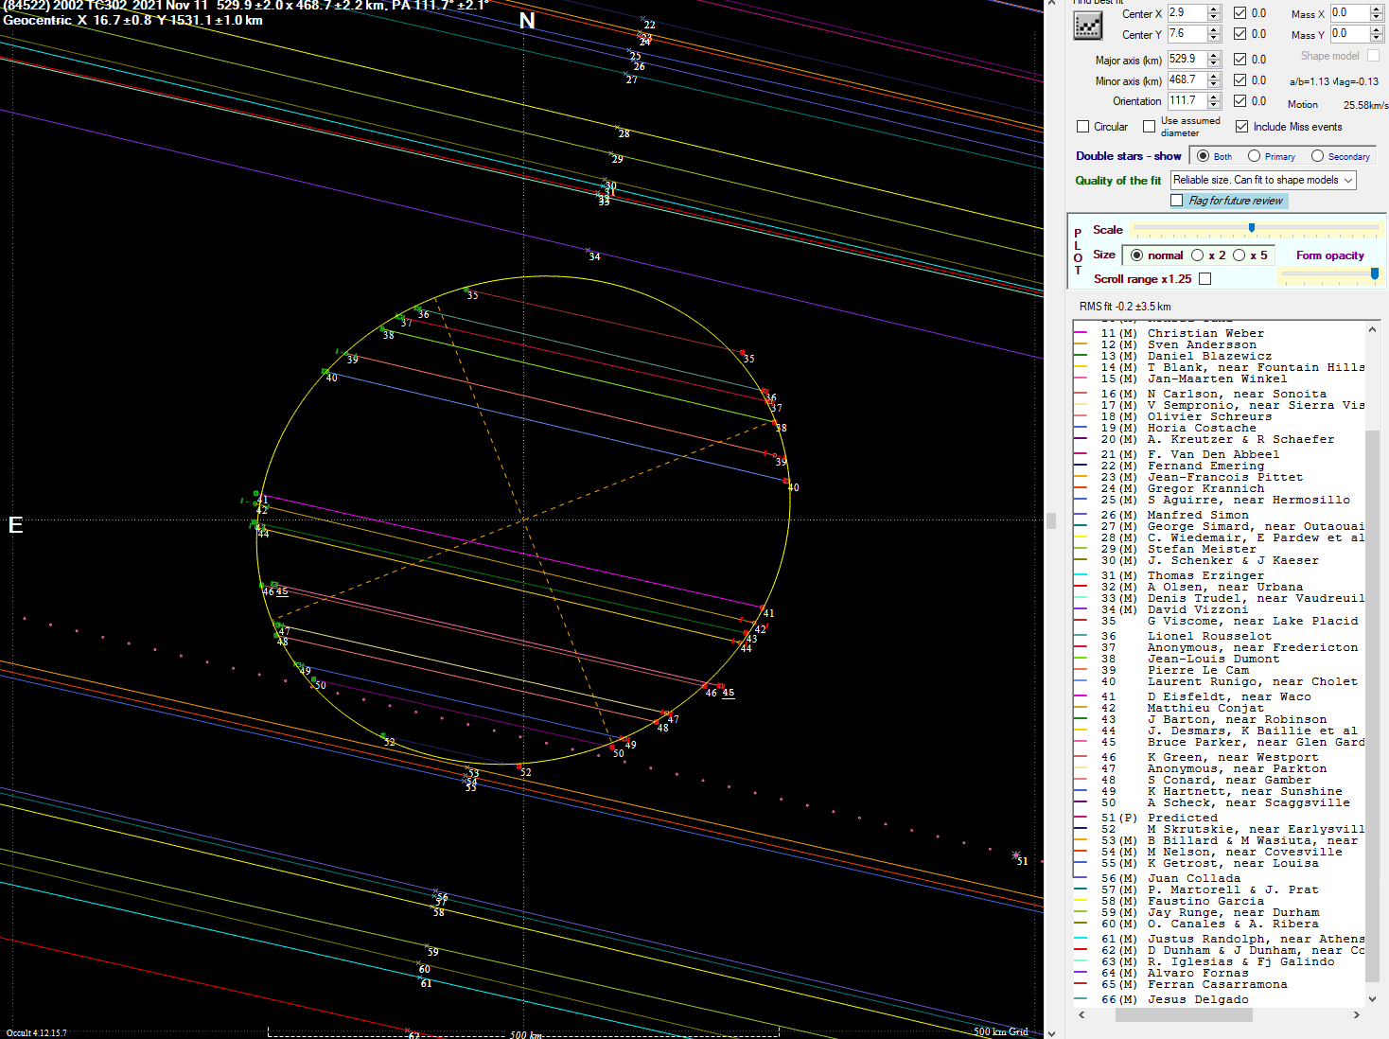Click the RMS fit -0.2 ±3.5 km text
Image resolution: width=1389 pixels, height=1039 pixels.
pos(1125,307)
